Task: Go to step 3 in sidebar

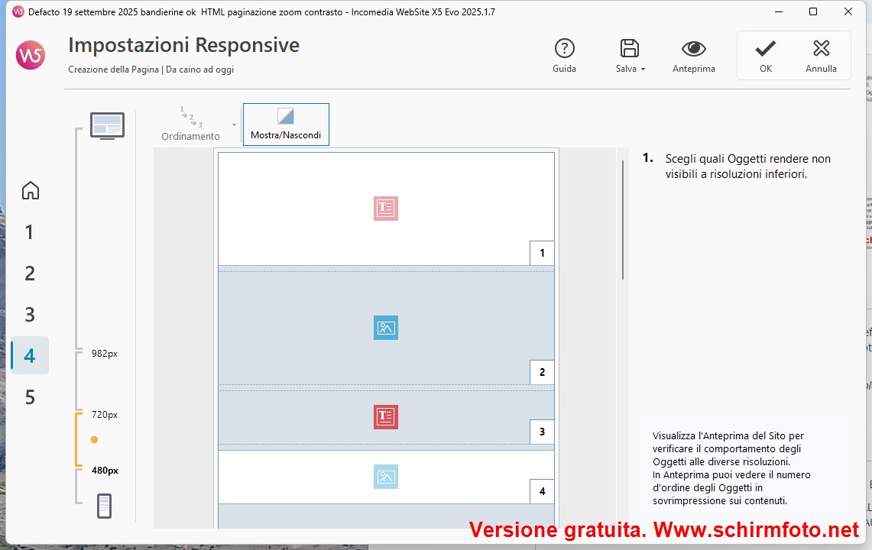Action: click(x=30, y=315)
